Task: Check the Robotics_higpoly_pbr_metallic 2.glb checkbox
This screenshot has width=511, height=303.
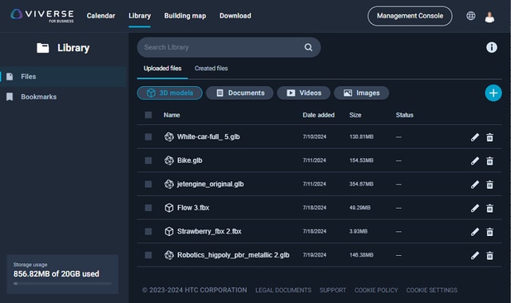Action: click(149, 255)
